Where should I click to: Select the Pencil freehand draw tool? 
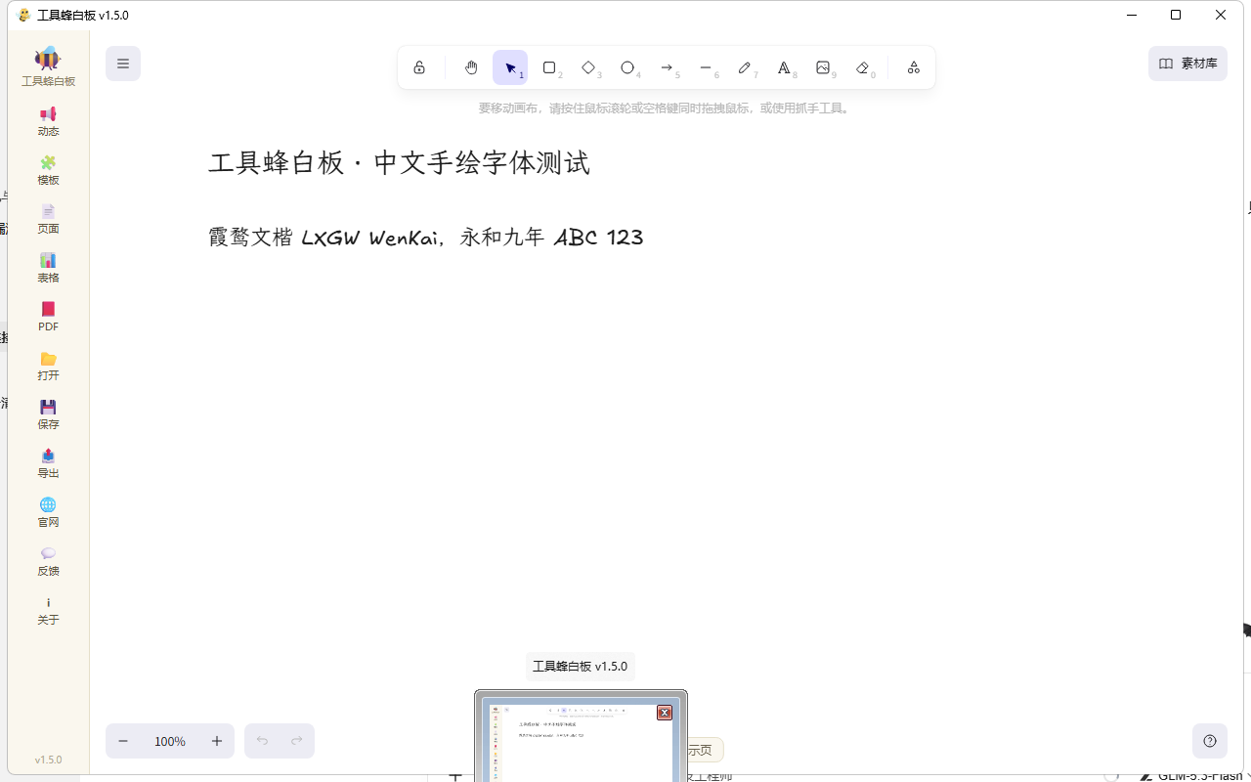(x=745, y=67)
